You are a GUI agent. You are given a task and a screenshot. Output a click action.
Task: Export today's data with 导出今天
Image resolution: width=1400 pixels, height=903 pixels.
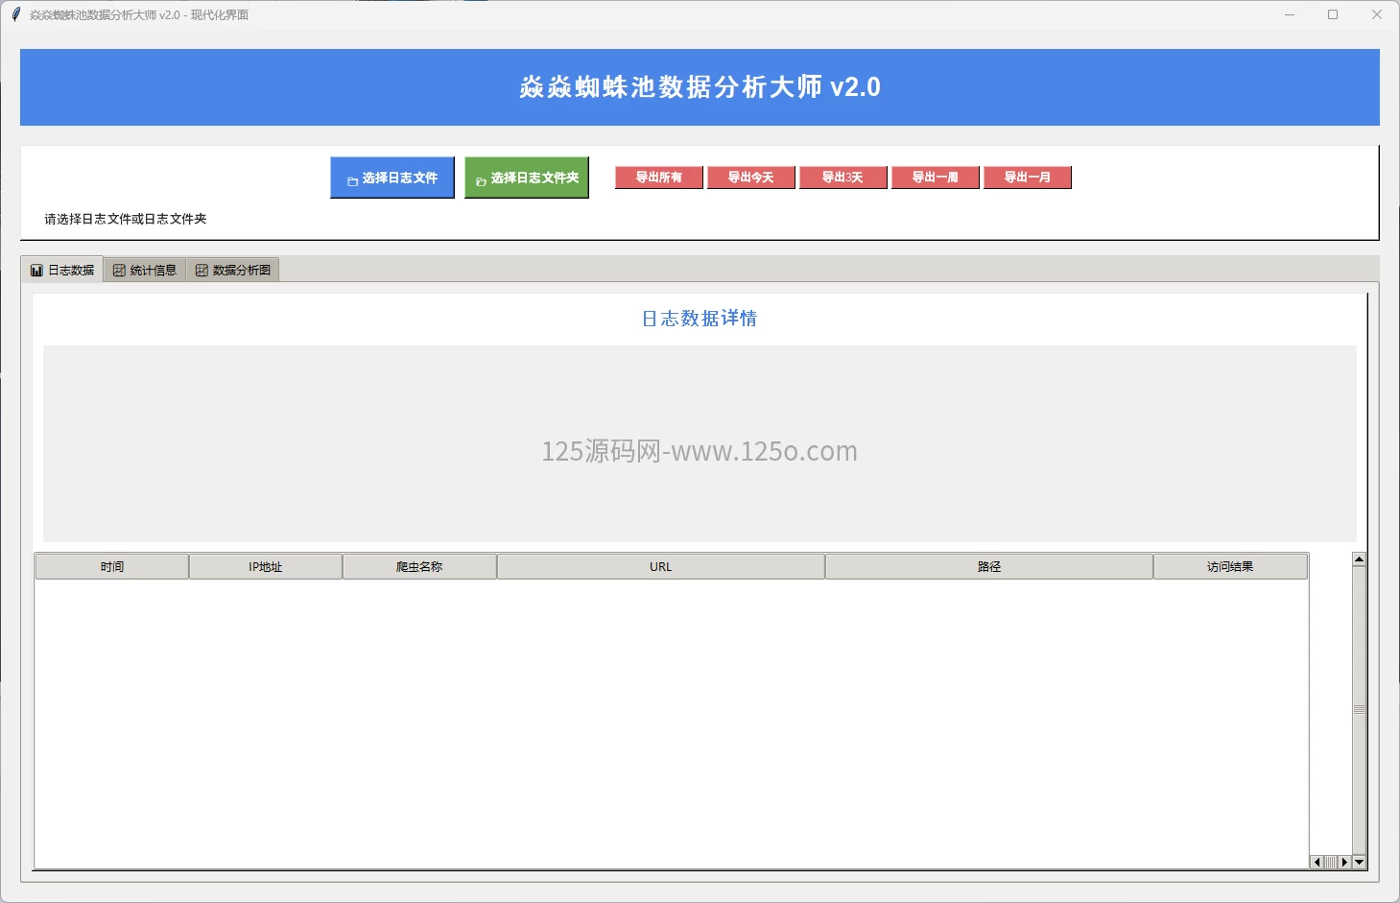click(x=750, y=178)
